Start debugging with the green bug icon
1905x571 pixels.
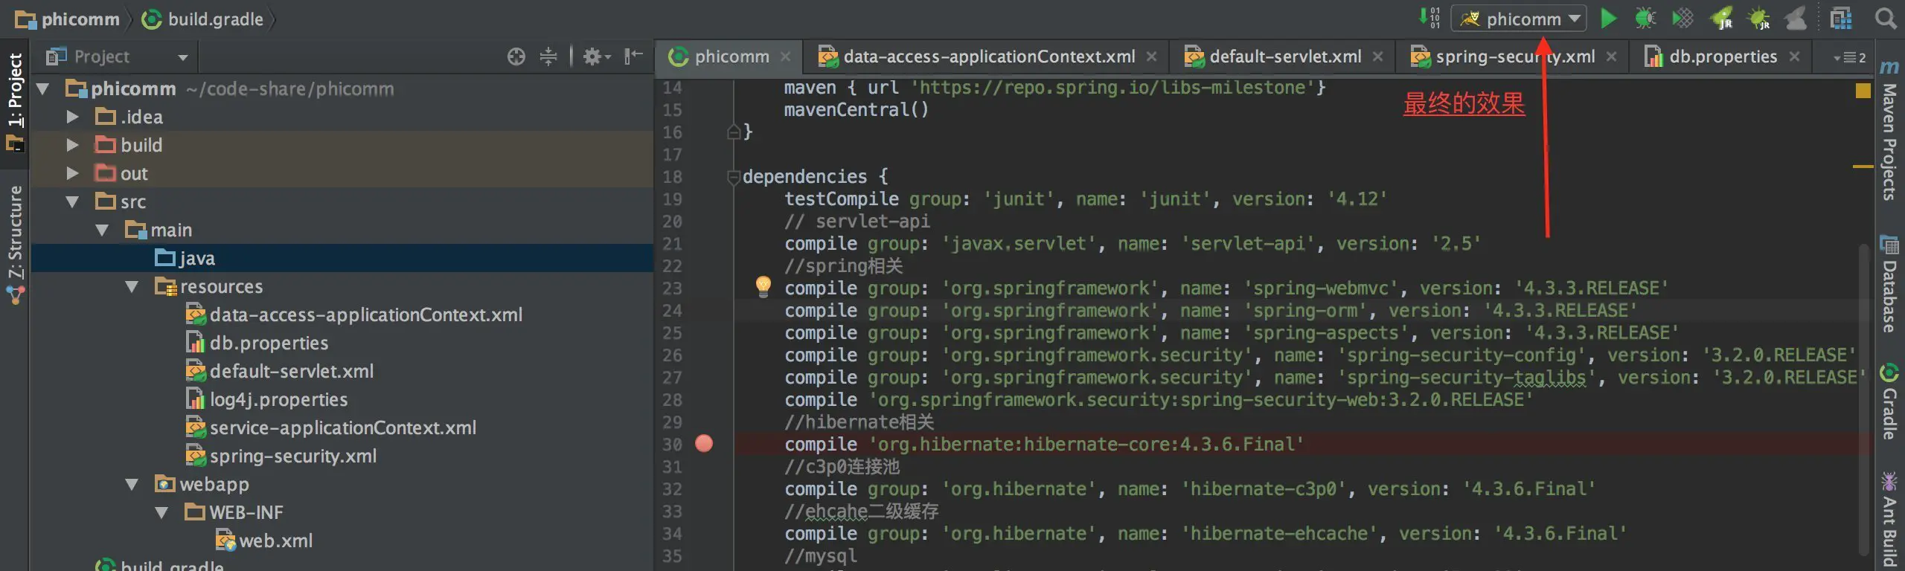(1645, 19)
